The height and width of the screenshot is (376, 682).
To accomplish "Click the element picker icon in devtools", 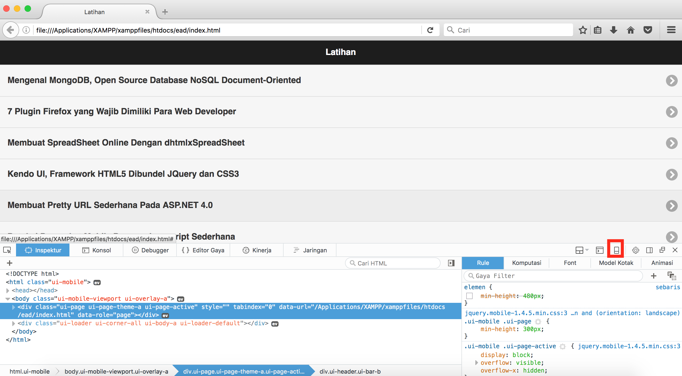I will click(x=7, y=250).
